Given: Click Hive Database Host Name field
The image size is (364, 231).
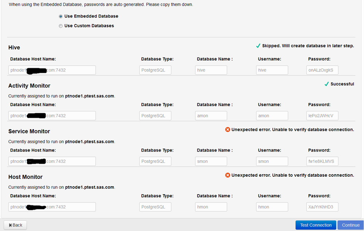Looking at the screenshot, I should point(52,70).
